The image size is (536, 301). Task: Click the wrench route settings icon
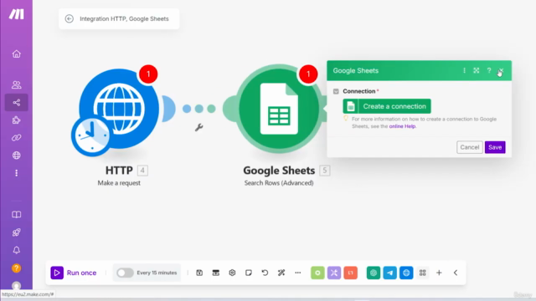coord(199,128)
